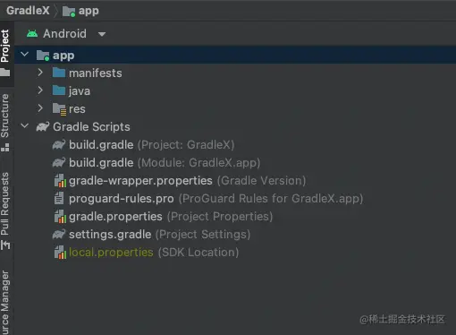
Task: Click GradleX in the breadcrumb bar
Action: coord(28,11)
